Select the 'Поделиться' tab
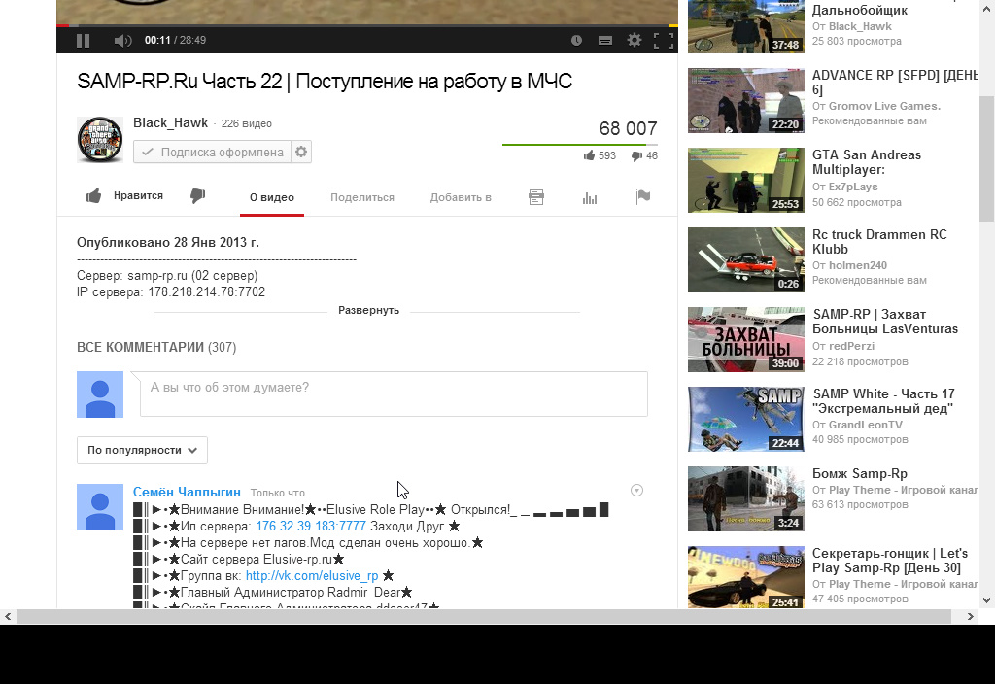Image resolution: width=995 pixels, height=684 pixels. (x=362, y=197)
